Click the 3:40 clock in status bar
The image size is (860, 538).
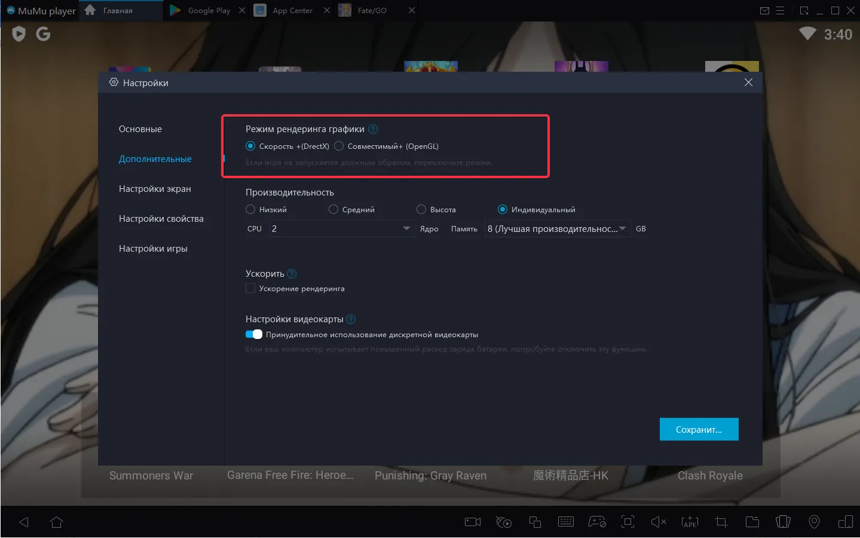(838, 35)
